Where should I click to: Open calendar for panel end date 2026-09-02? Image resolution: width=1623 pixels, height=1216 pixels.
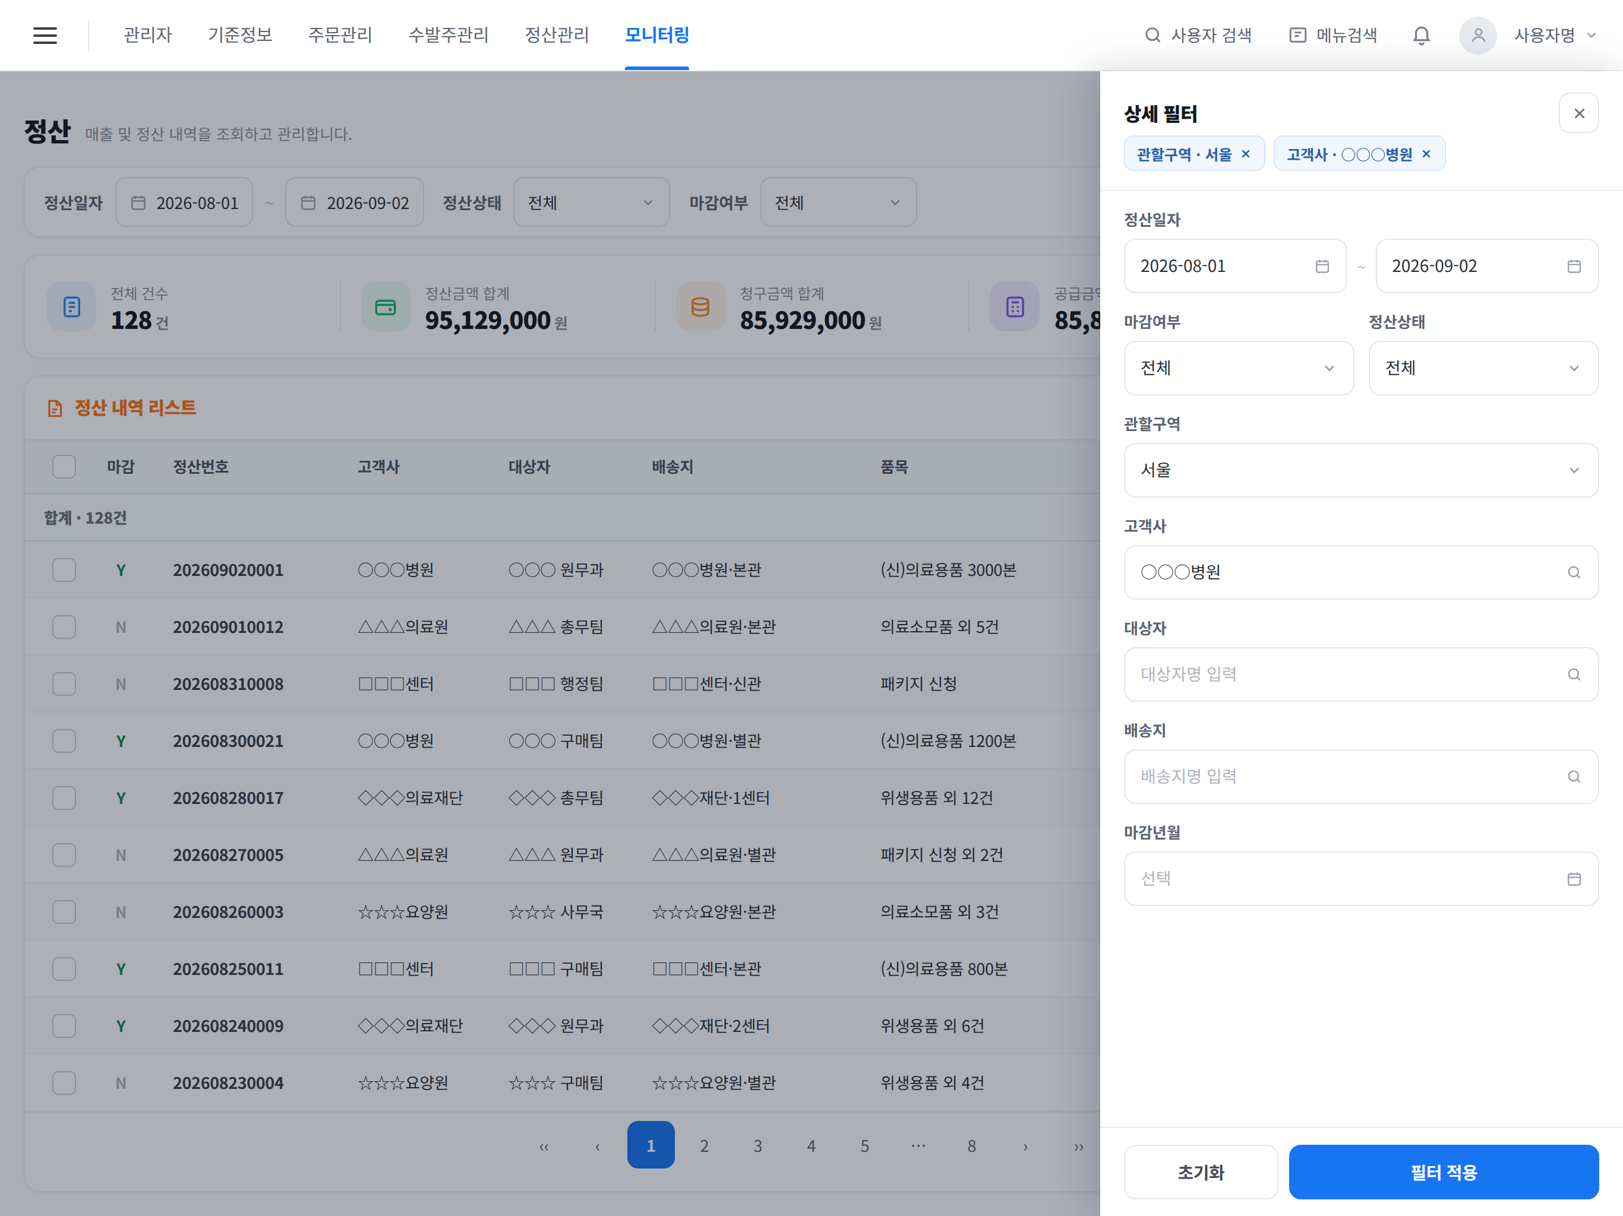[x=1574, y=266]
